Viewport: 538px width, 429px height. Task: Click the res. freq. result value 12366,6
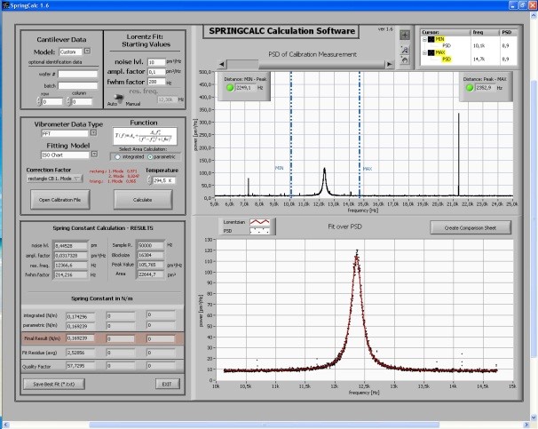click(x=71, y=266)
